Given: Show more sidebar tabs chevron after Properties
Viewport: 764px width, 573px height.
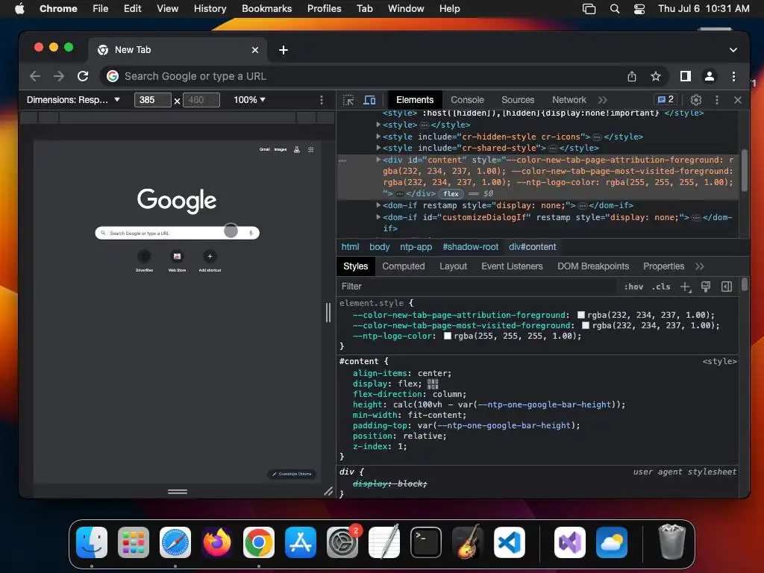Looking at the screenshot, I should click(x=700, y=266).
